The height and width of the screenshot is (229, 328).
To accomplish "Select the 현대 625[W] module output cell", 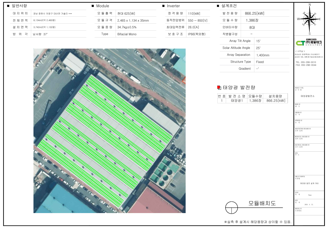I will pyautogui.click(x=126, y=14).
